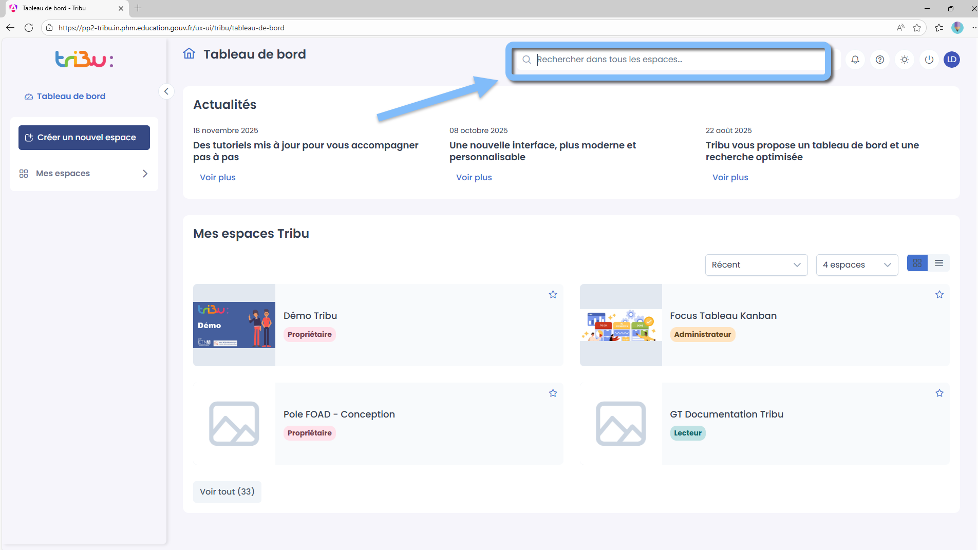Add page to favorites with star icon
This screenshot has height=550, width=978.
pyautogui.click(x=917, y=28)
